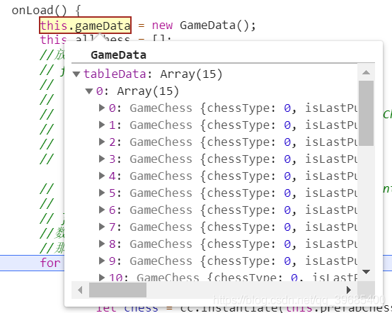392x313 pixels.
Task: Select the tableData property name
Action: point(115,74)
